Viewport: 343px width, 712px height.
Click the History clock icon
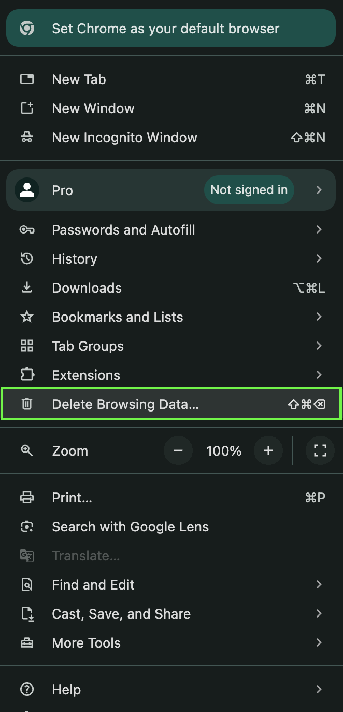pyautogui.click(x=26, y=259)
